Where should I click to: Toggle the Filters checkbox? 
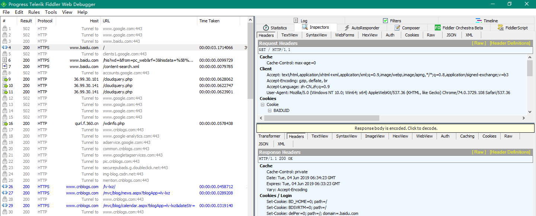click(385, 21)
